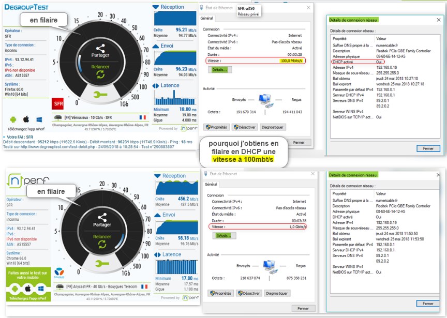Screen dimensions: 447x318
Task: Select the 08-60-6E-14-12-A5 value in the 10:27:18 lease details
Action: point(391,56)
